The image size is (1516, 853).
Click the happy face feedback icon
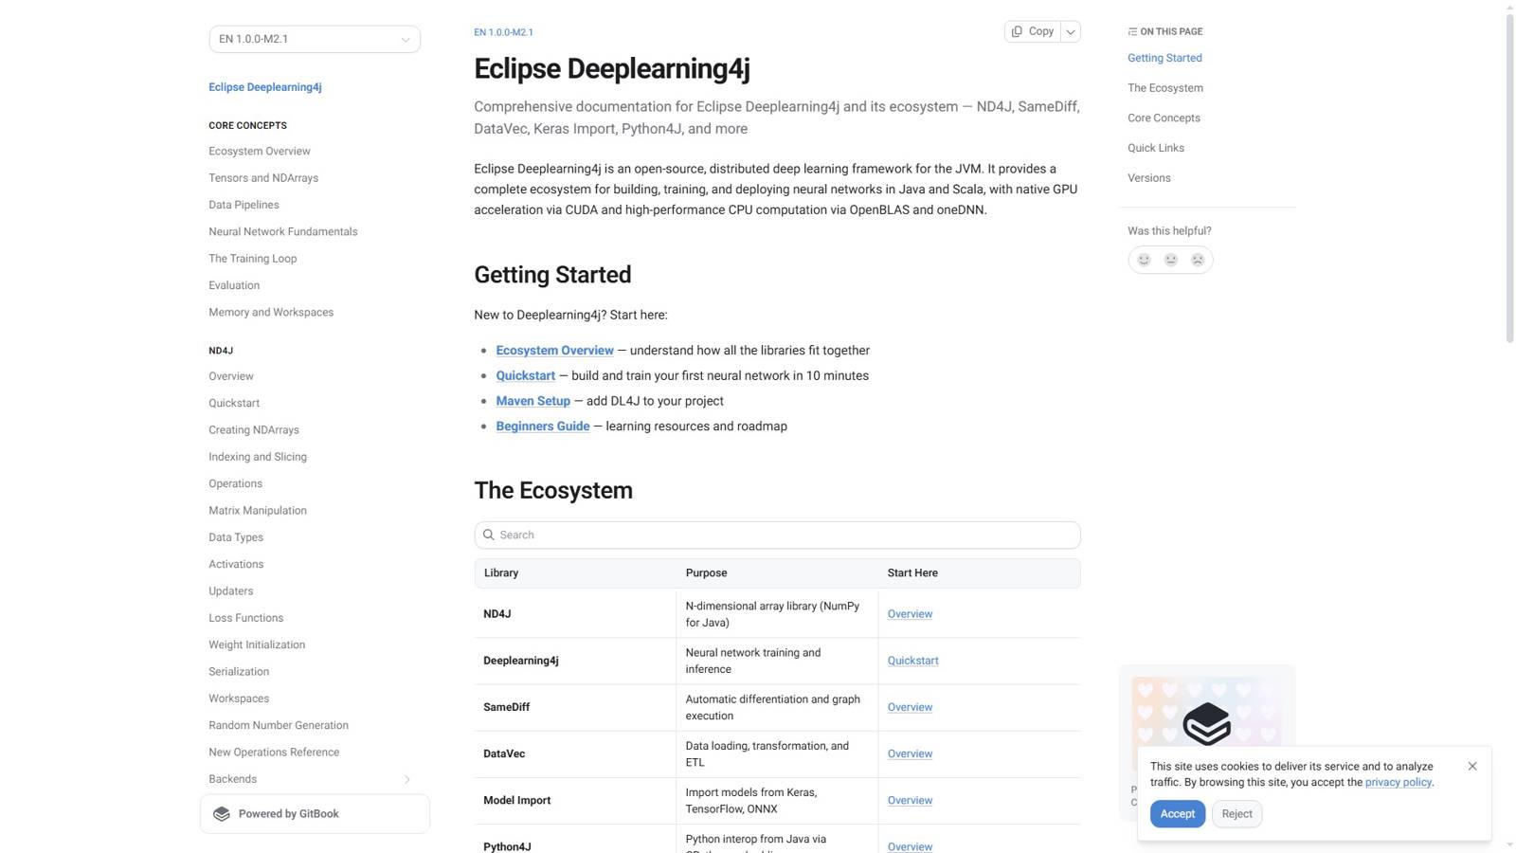point(1144,260)
